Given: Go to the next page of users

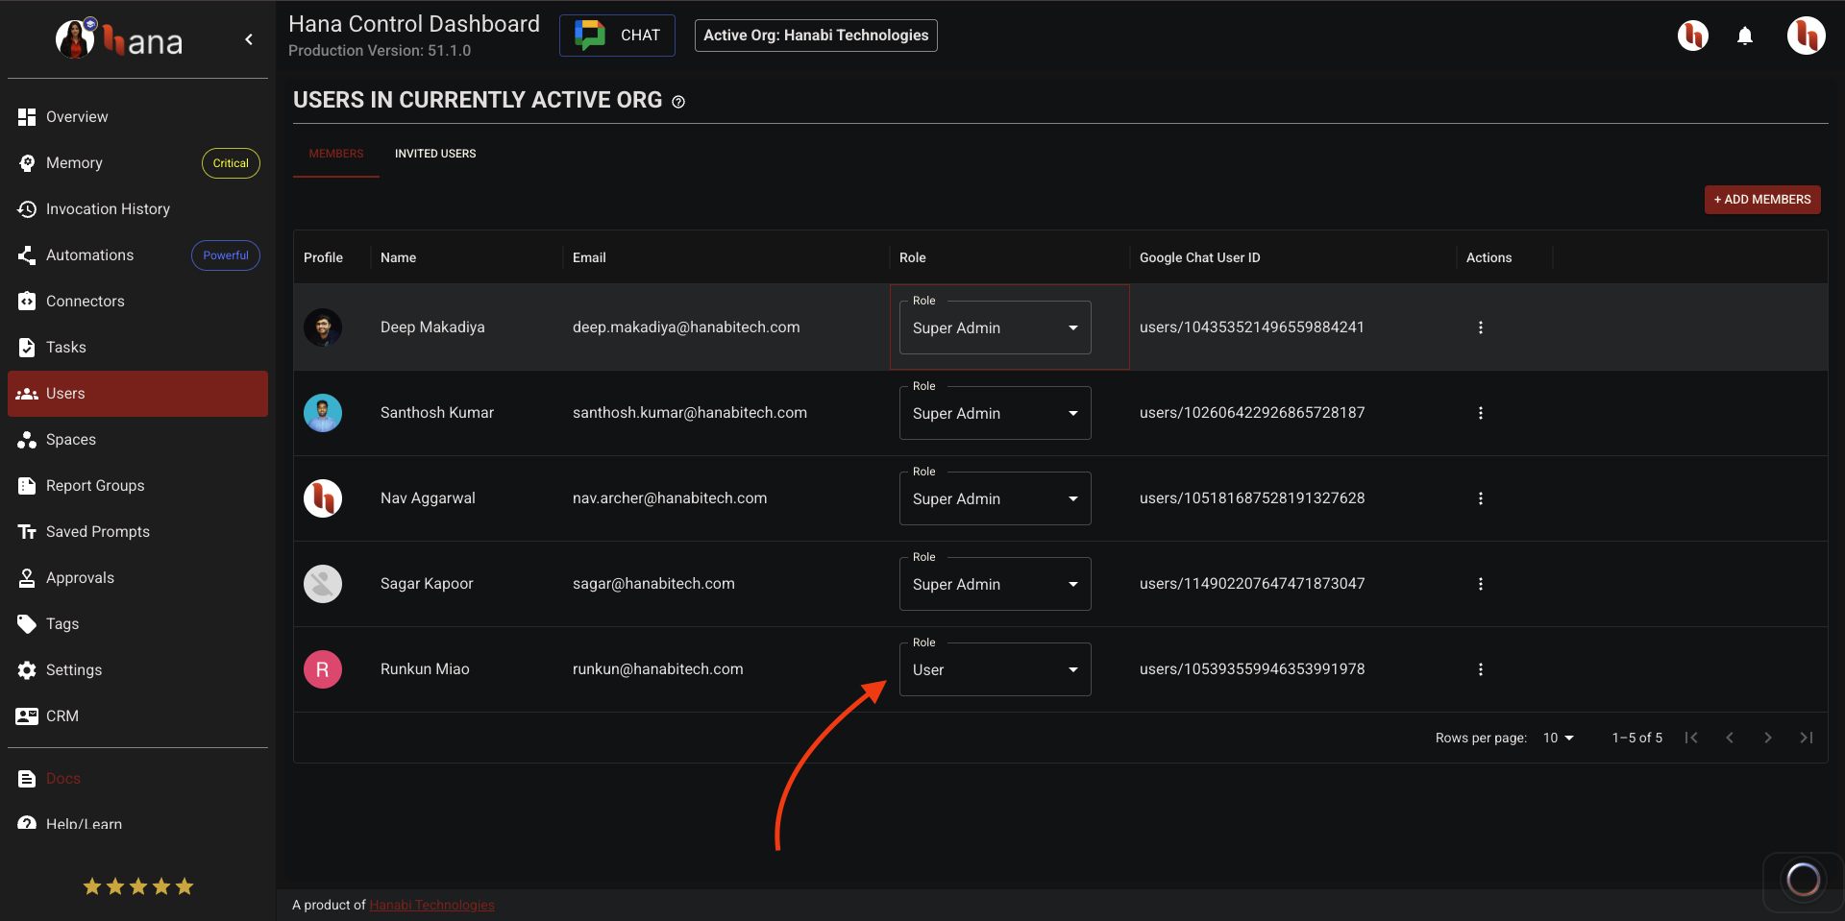Looking at the screenshot, I should pos(1768,738).
